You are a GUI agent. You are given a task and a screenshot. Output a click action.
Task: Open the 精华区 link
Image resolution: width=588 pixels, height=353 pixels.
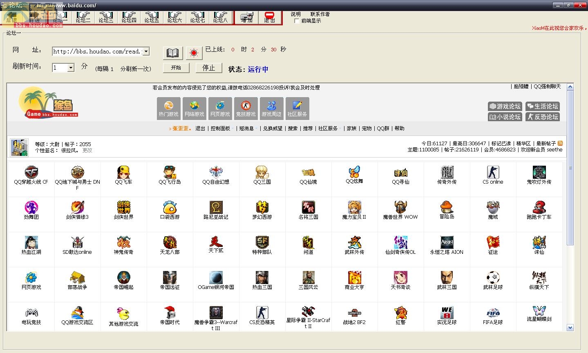[523, 144]
